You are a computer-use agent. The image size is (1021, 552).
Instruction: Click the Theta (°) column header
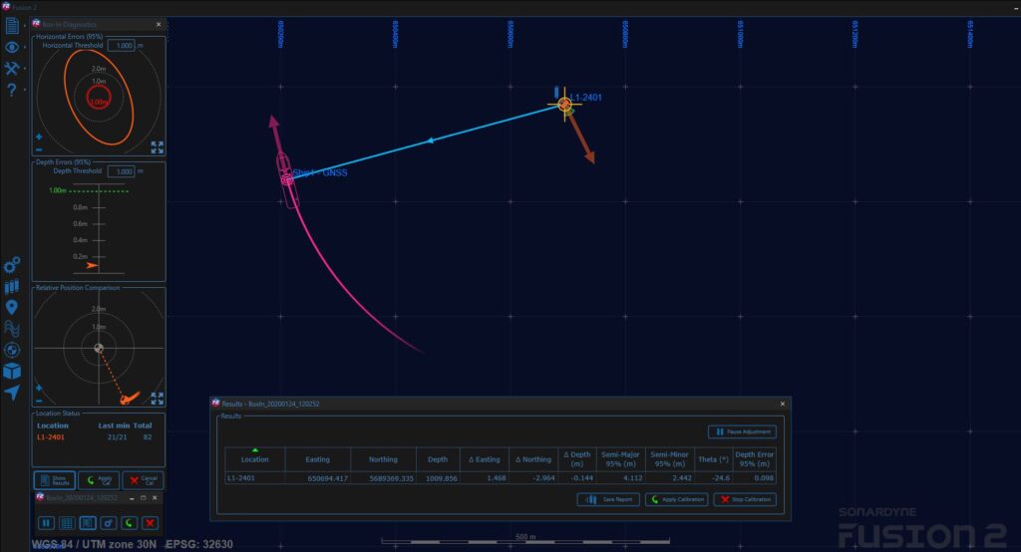coord(713,459)
